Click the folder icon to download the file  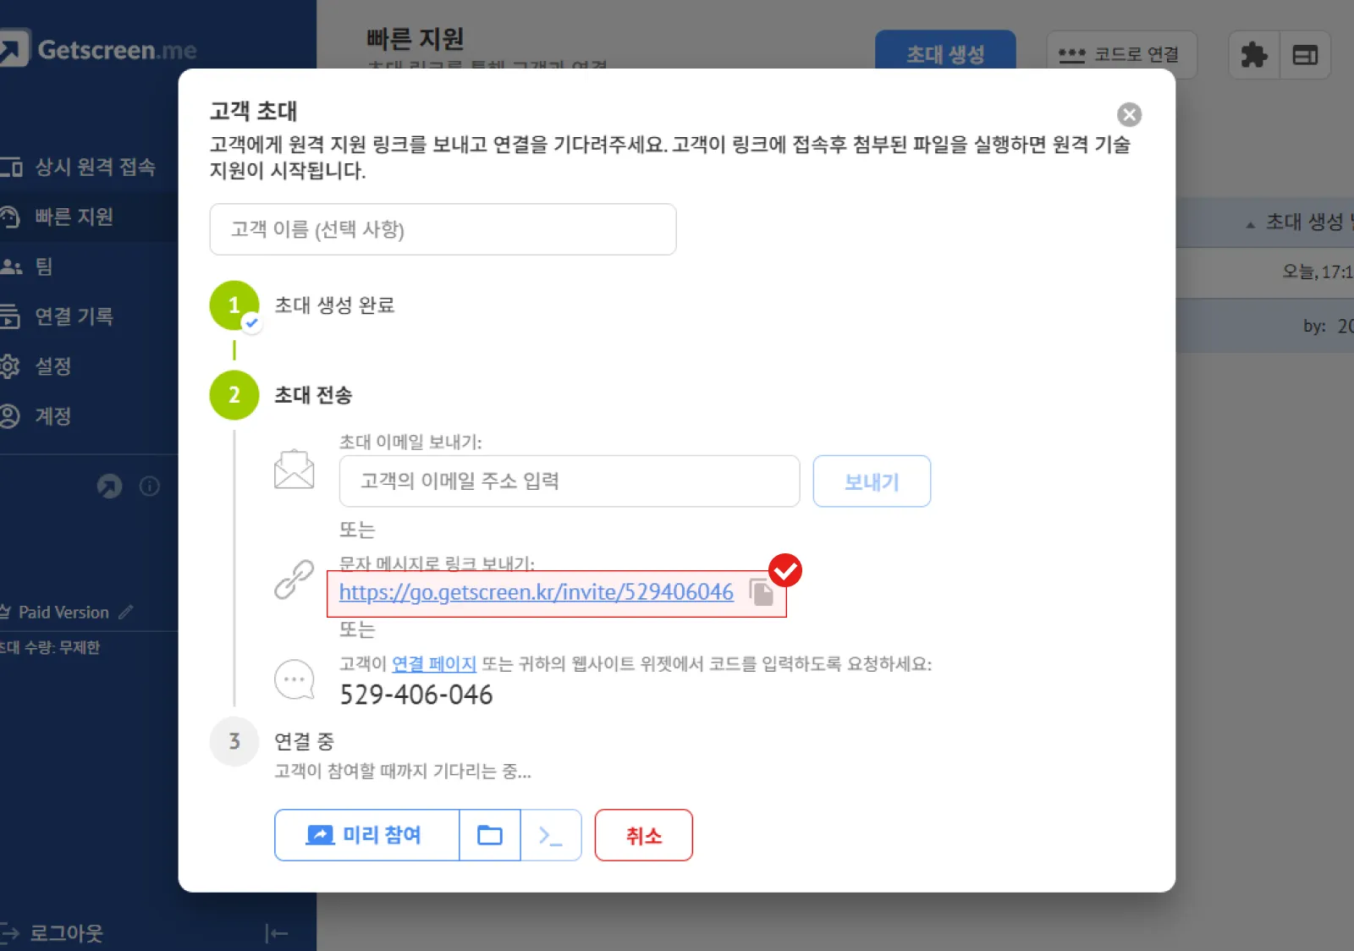point(489,835)
